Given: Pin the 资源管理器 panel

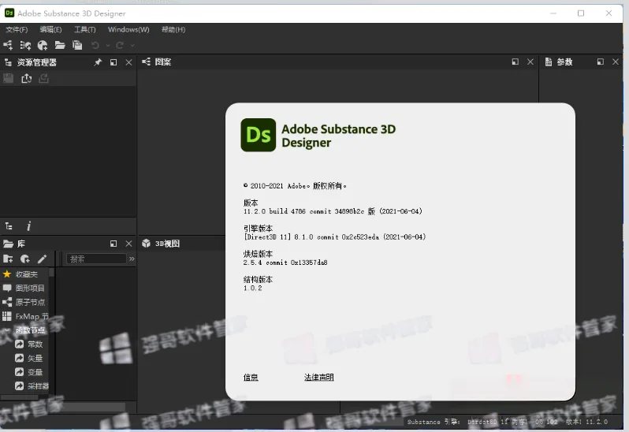Looking at the screenshot, I should coord(98,62).
